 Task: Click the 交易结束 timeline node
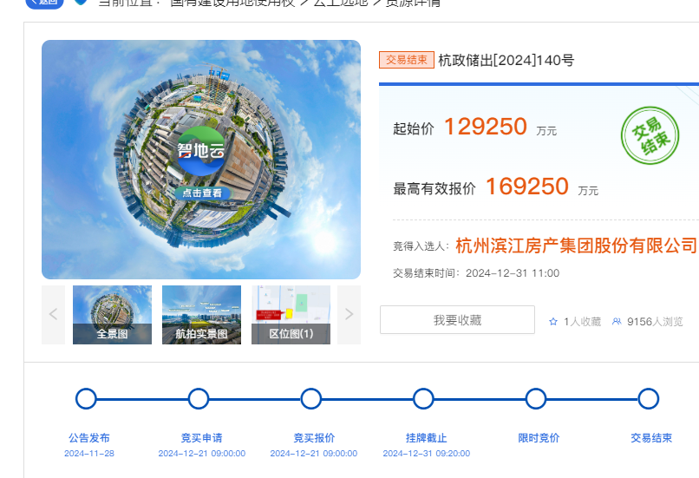coord(648,399)
